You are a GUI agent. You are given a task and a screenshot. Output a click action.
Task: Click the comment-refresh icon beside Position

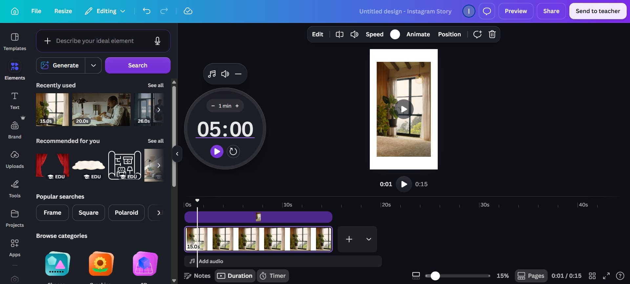(477, 34)
